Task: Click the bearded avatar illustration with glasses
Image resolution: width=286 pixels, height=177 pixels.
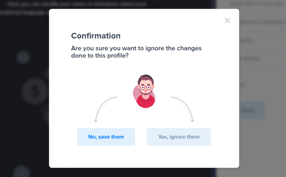Action: click(x=145, y=91)
